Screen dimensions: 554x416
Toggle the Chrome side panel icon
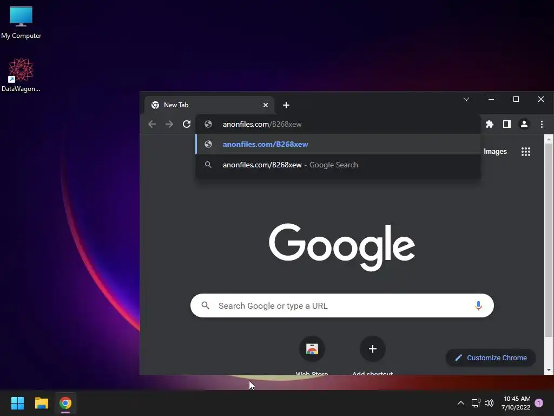click(x=506, y=124)
